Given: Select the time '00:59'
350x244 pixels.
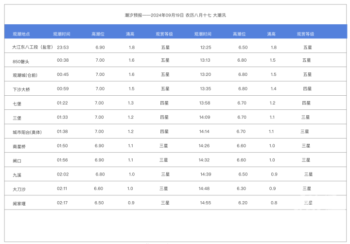Looking at the screenshot, I should 63,88.
